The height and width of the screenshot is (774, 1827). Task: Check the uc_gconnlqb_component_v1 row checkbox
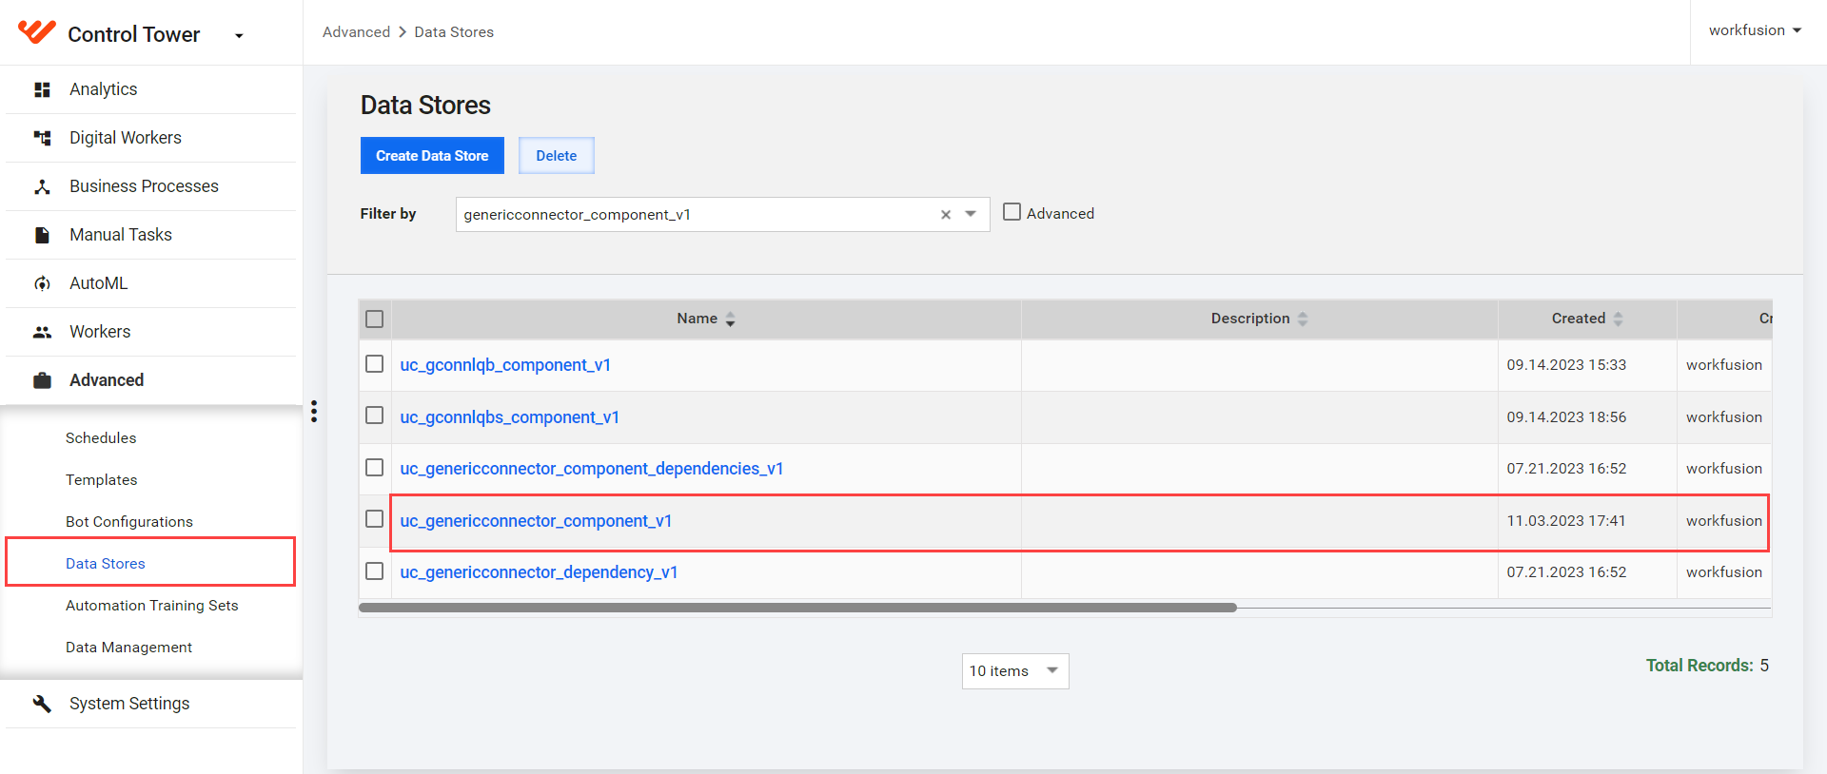375,364
